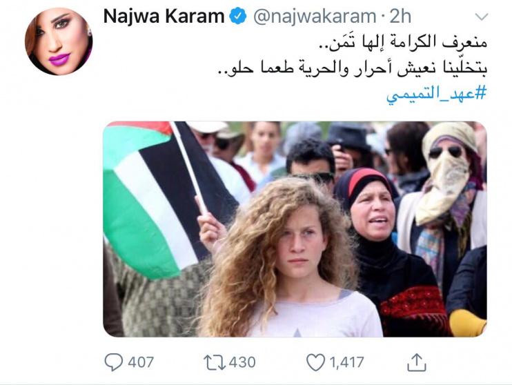The width and height of the screenshot is (512, 385).
Task: Click the Najwa Karam display name
Action: coord(164,17)
